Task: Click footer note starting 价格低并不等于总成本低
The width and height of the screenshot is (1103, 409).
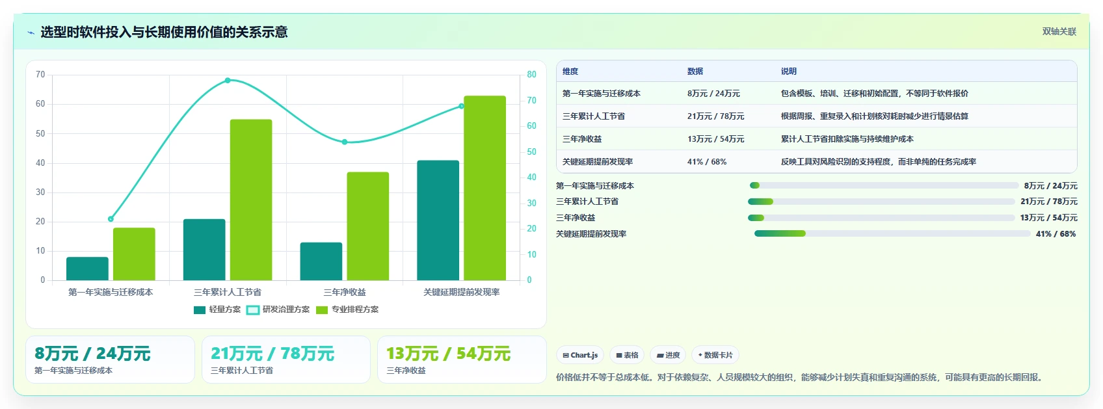Action: pyautogui.click(x=801, y=377)
